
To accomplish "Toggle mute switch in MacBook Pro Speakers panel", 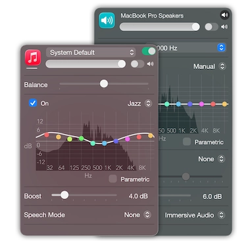I will tap(211, 27).
